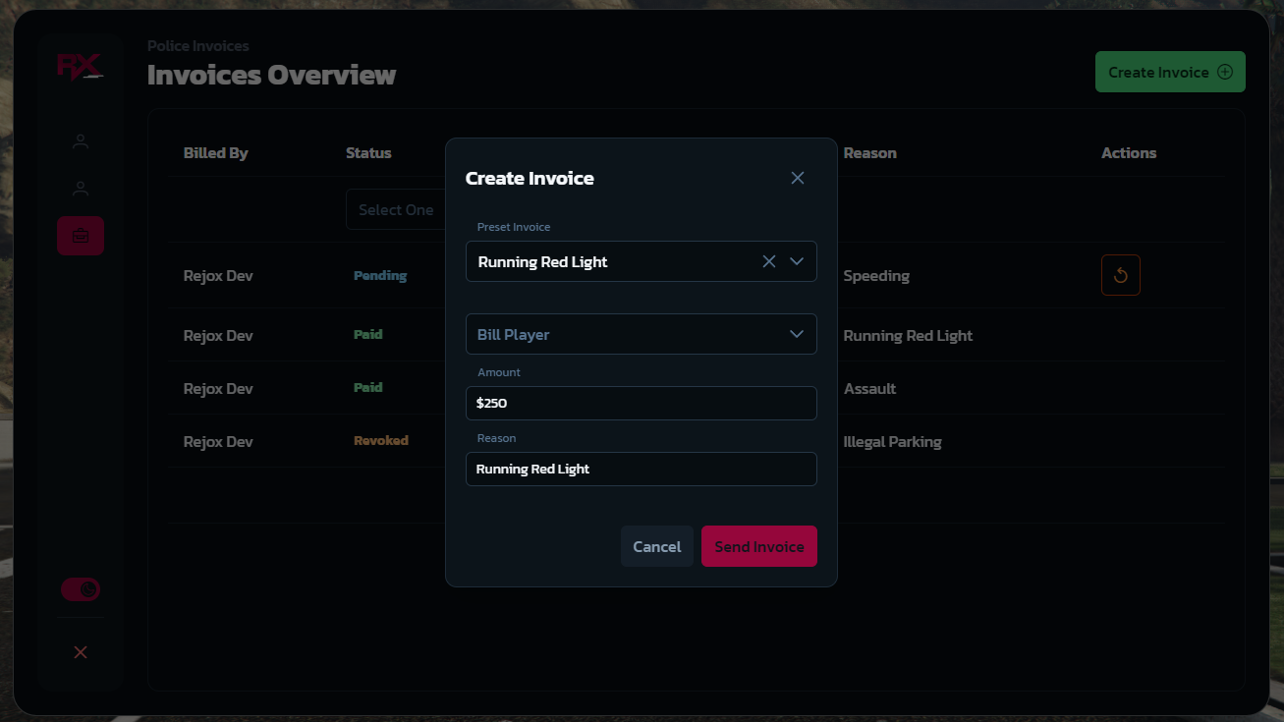The image size is (1284, 722).
Task: Click the plus icon on Create Invoice
Action: 1224,71
